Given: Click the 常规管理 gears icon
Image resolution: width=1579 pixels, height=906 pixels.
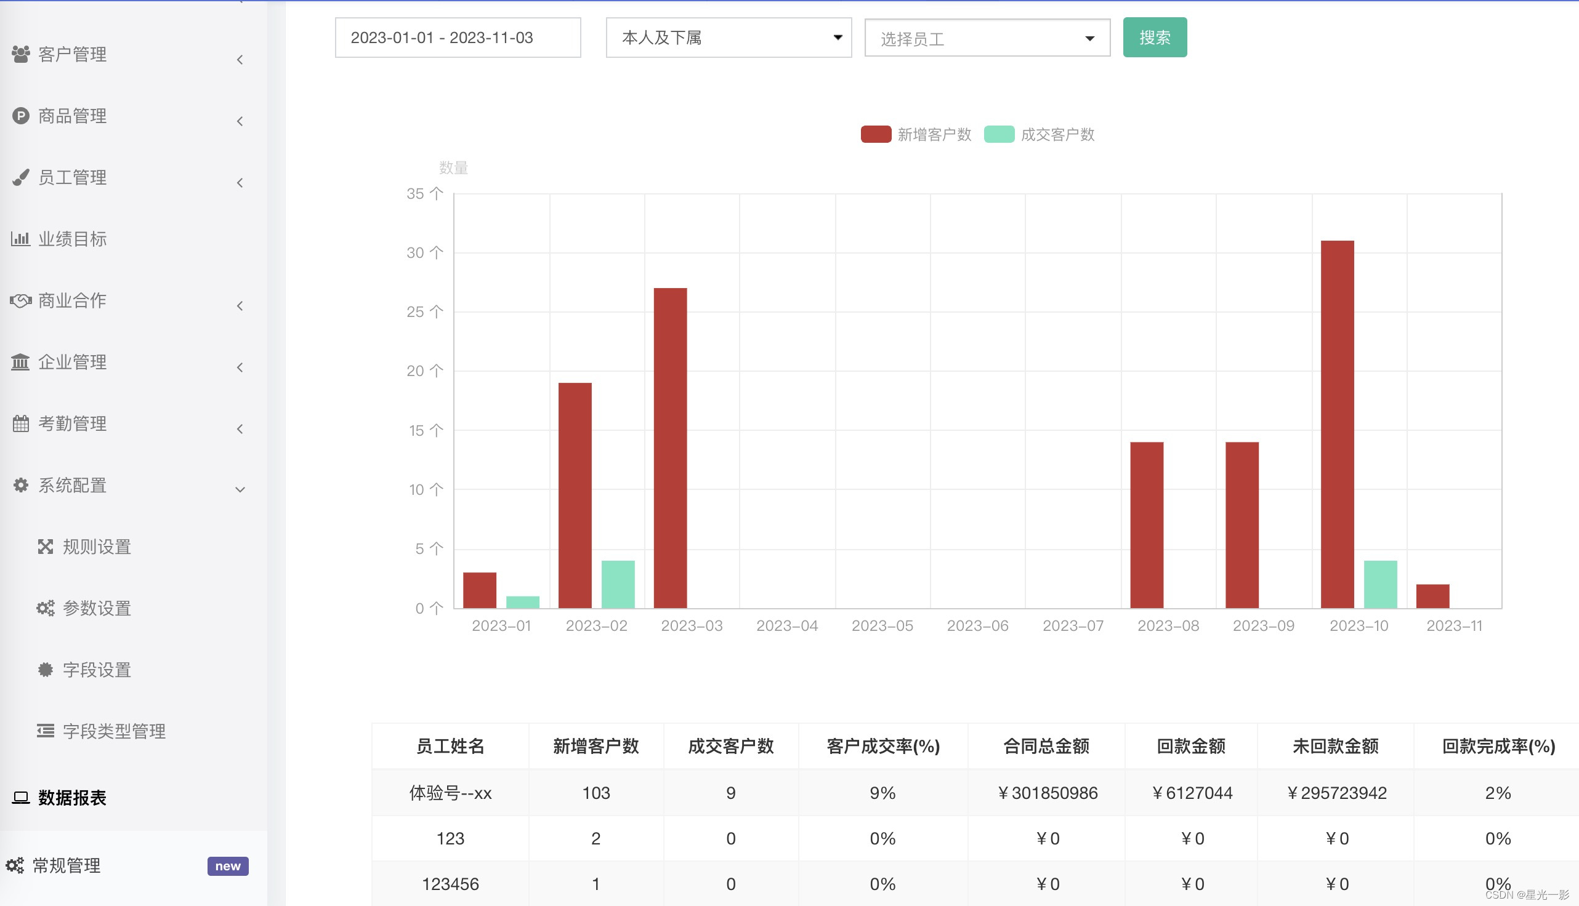Looking at the screenshot, I should tap(15, 865).
